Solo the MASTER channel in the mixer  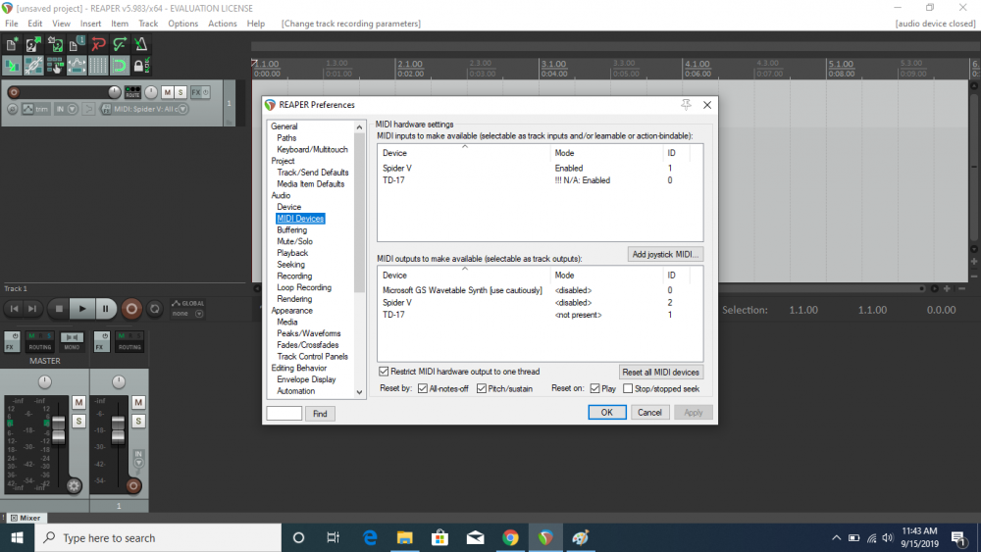(78, 421)
